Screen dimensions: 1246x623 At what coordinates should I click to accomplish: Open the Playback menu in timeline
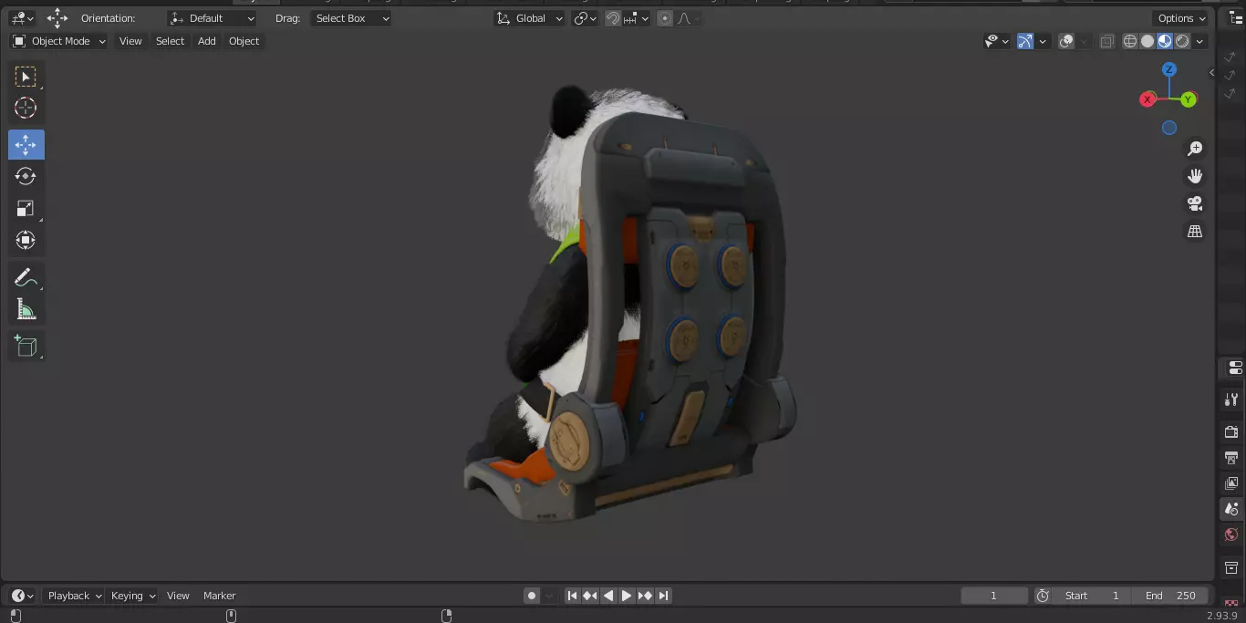[75, 596]
